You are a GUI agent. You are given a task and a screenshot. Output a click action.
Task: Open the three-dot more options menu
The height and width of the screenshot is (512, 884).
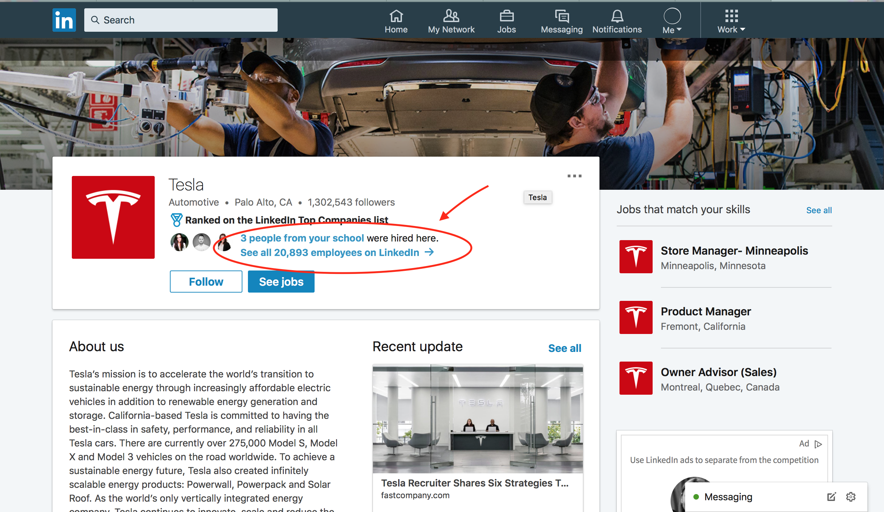pos(574,176)
